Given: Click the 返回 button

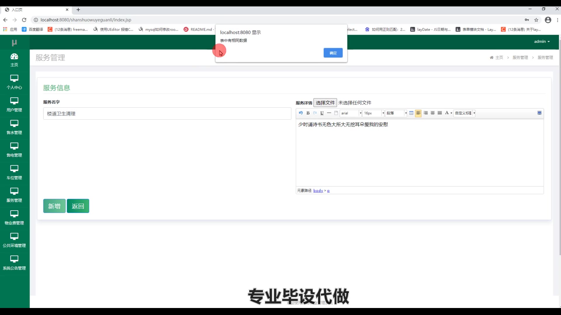Looking at the screenshot, I should tap(78, 206).
